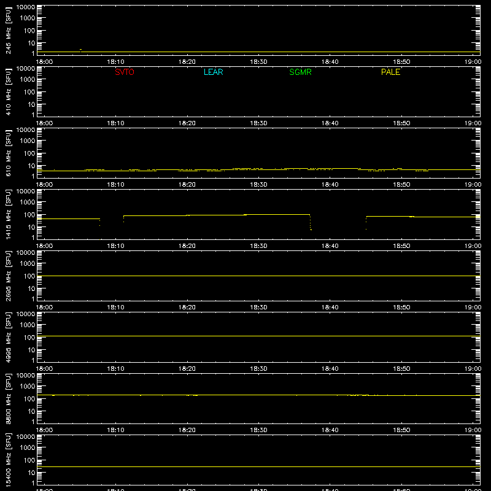Select the 8800 MHz [SFU] axis label
The height and width of the screenshot is (491, 491).
pos(9,398)
